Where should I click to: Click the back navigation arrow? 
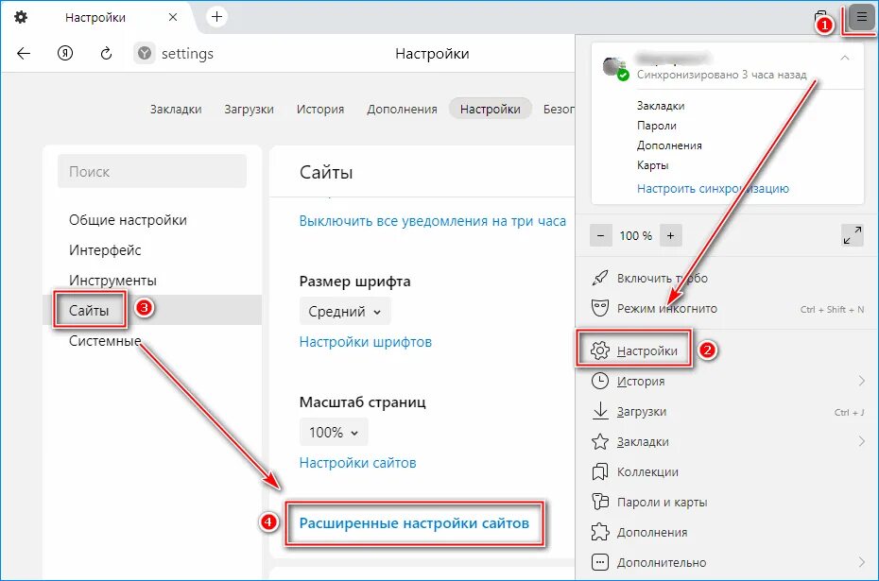[24, 54]
